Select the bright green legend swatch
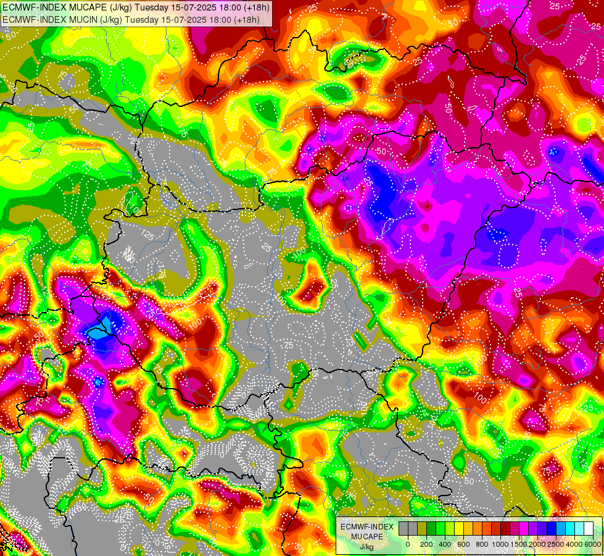This screenshot has height=556, width=604. click(441, 529)
